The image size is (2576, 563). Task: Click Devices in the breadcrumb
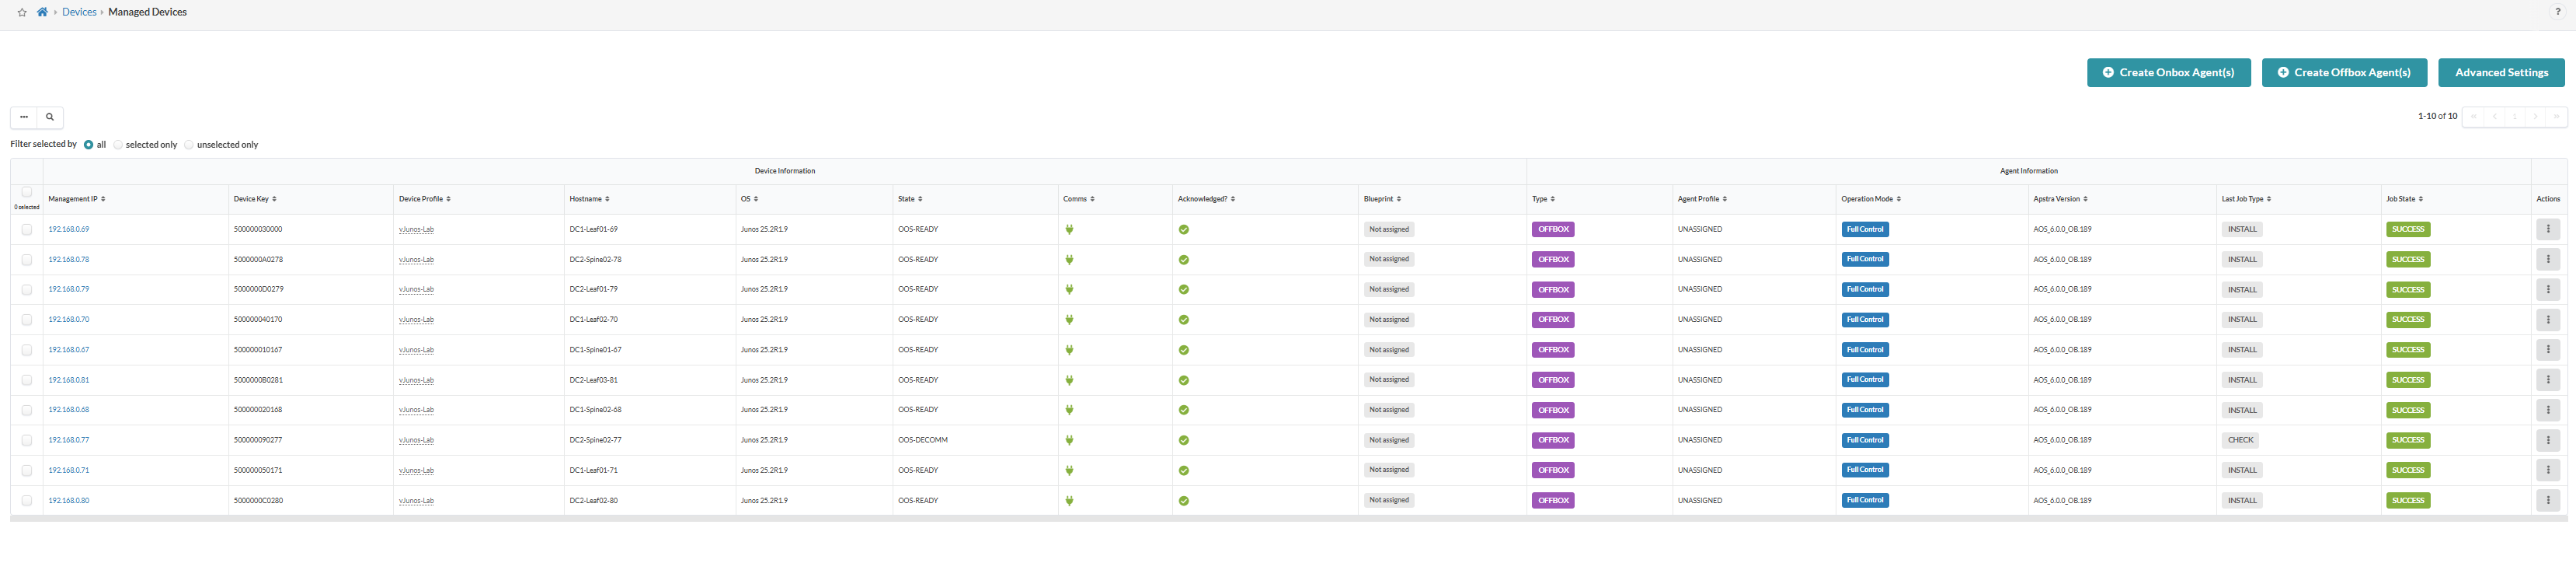[79, 12]
